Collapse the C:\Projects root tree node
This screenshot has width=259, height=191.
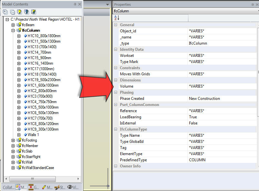tap(7, 19)
